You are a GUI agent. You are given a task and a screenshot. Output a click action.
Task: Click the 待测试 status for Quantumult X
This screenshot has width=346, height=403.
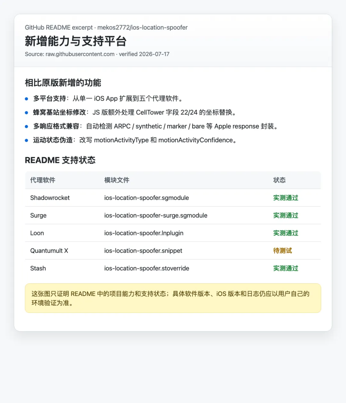[x=283, y=251]
